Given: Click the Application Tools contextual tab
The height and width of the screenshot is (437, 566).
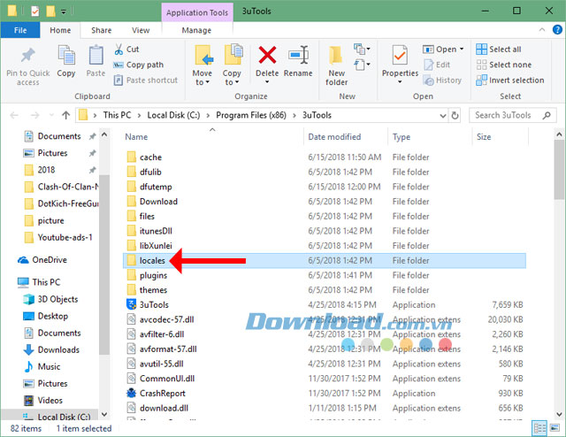Looking at the screenshot, I should pyautogui.click(x=197, y=12).
